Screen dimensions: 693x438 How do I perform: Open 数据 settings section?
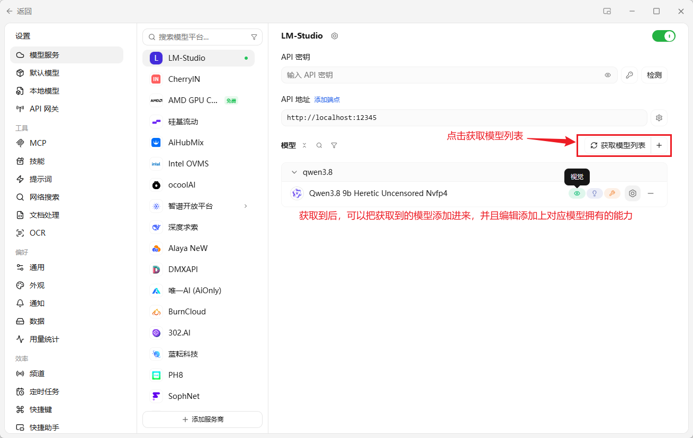tap(67, 321)
